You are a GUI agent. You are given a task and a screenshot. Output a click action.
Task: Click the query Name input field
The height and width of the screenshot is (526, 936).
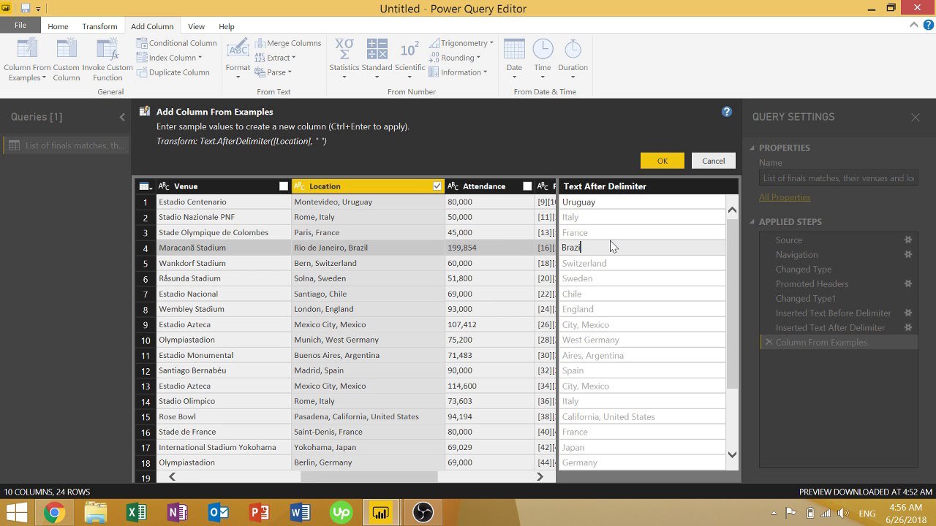838,178
